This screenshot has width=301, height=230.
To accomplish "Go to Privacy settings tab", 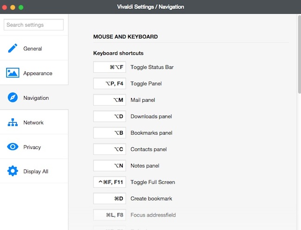I will click(x=34, y=147).
